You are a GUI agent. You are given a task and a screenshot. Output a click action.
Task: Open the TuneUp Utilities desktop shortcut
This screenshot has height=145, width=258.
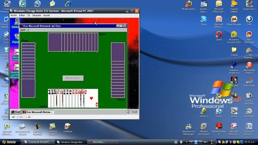[x=234, y=6]
